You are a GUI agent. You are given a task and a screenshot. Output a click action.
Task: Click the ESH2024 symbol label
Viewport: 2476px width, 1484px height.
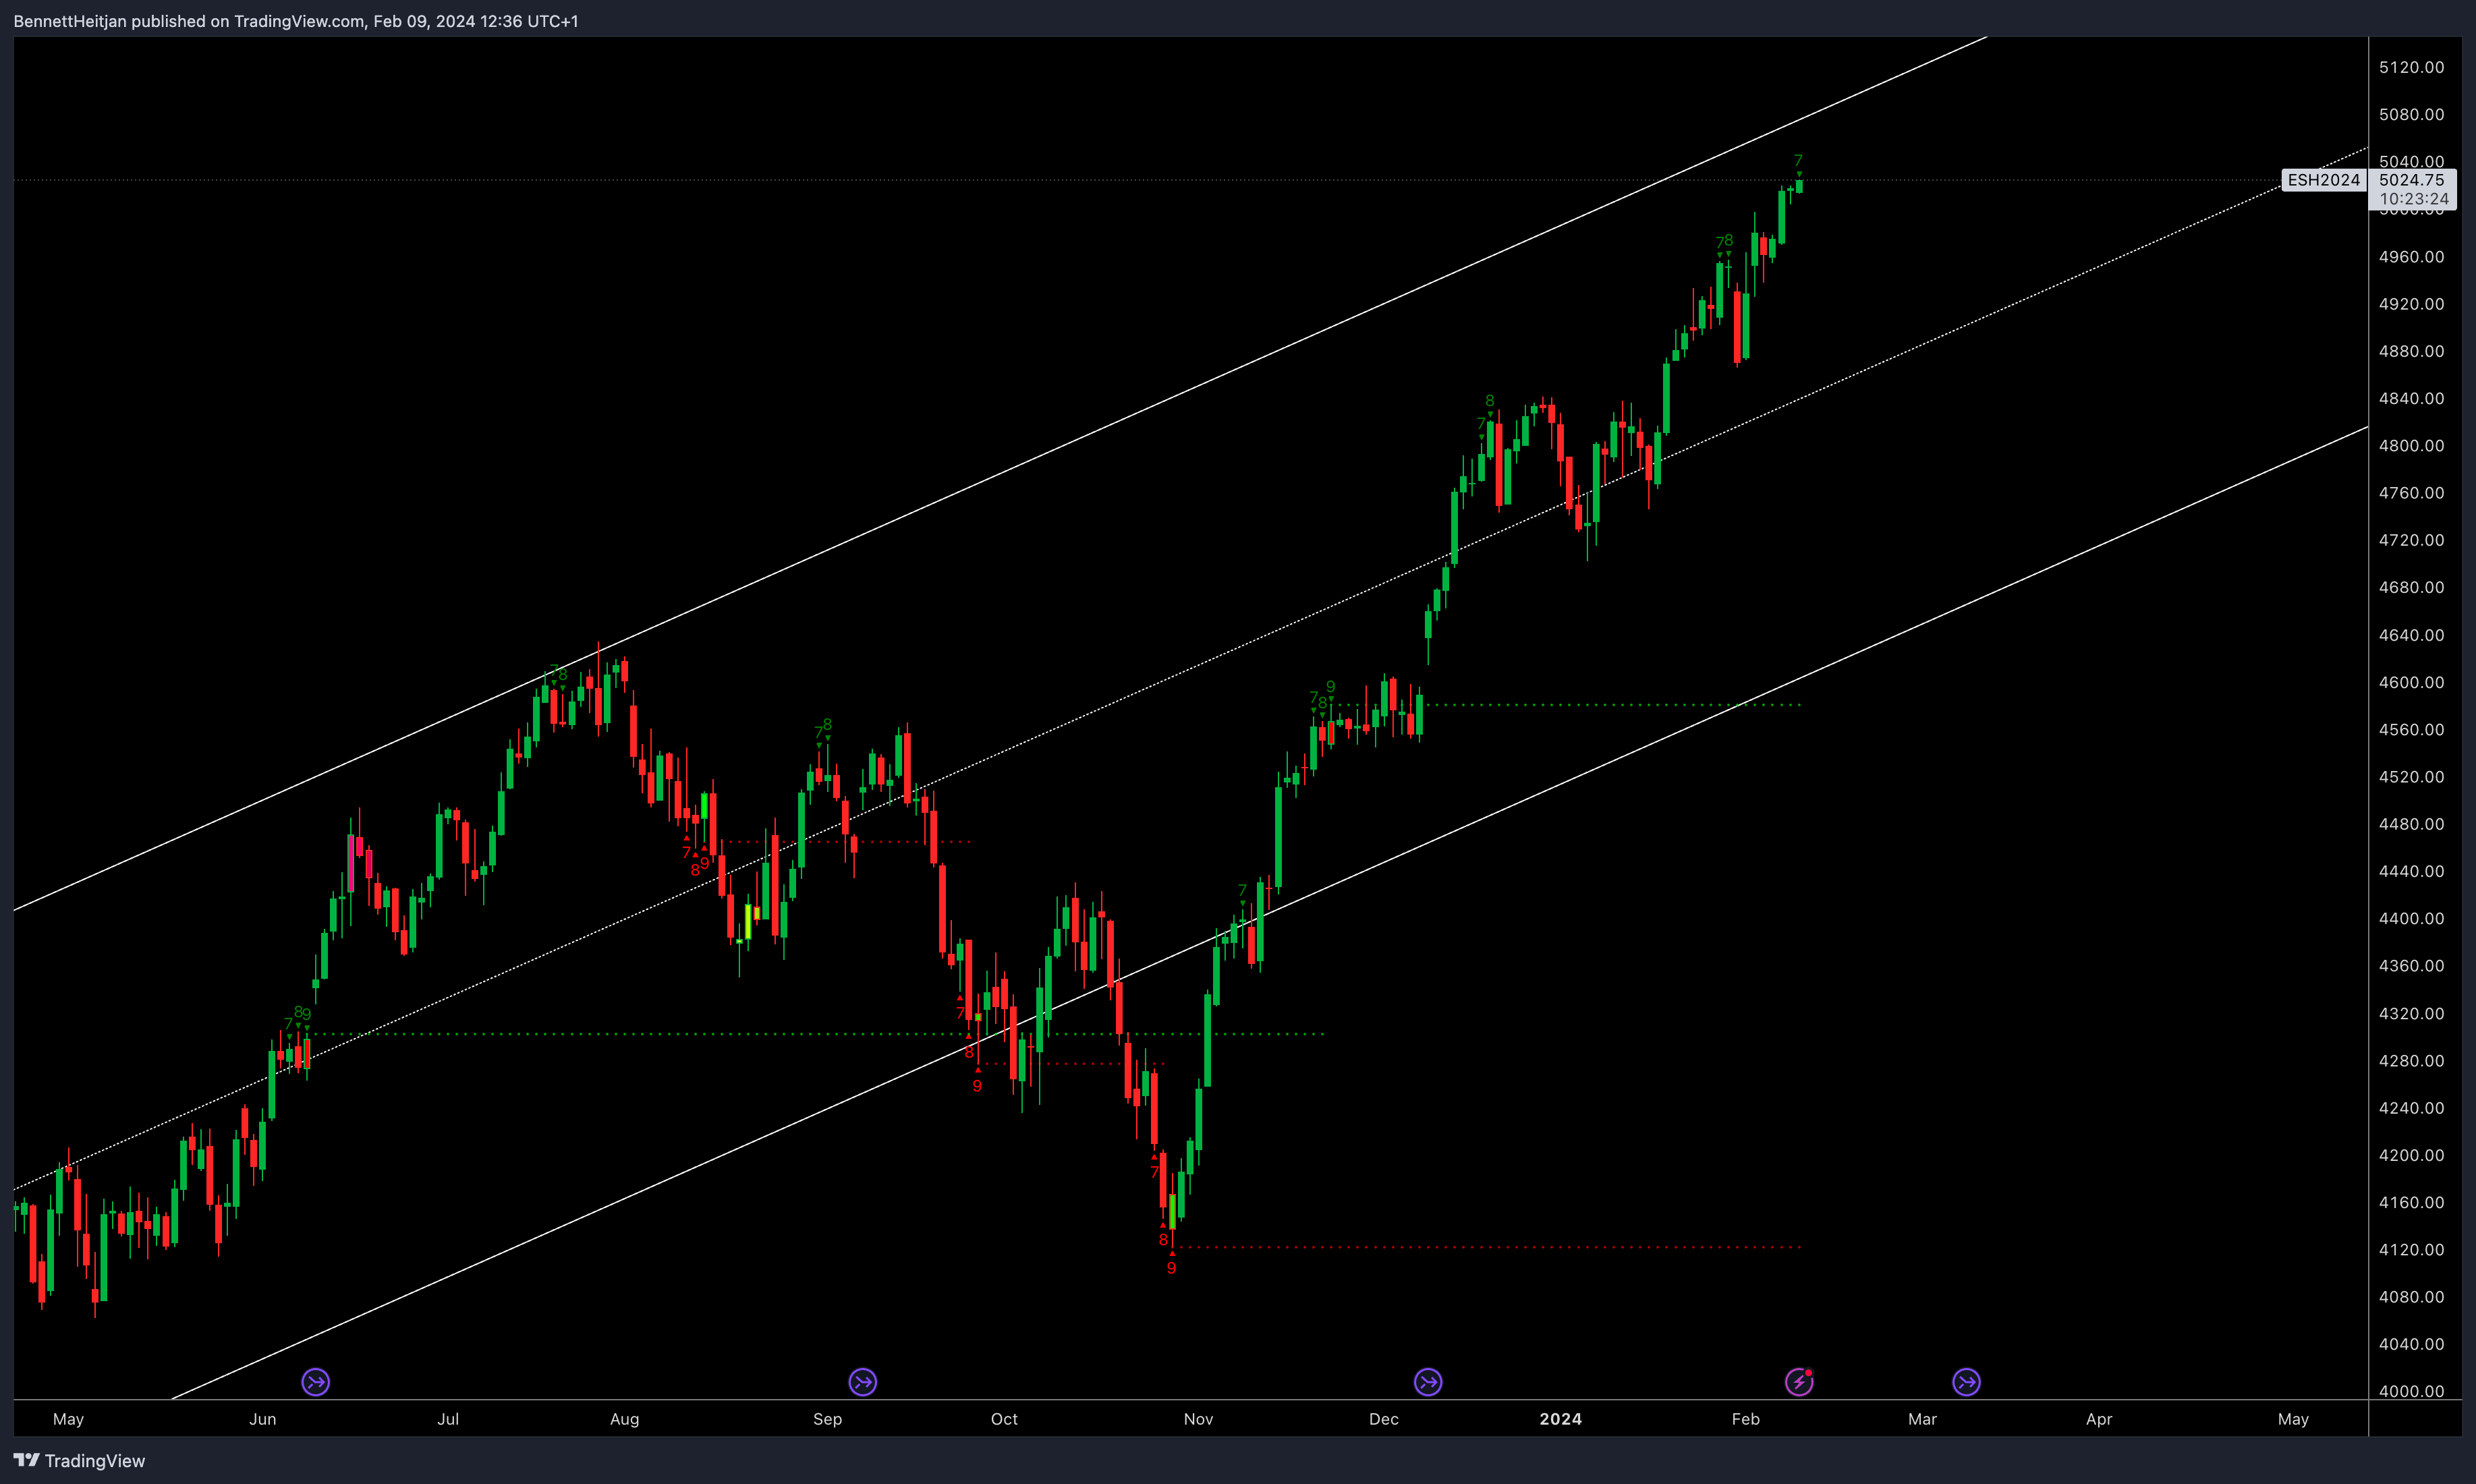[x=2323, y=180]
